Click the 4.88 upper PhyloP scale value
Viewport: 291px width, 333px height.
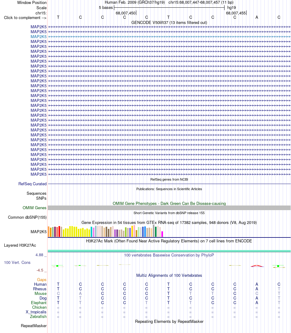pyautogui.click(x=40, y=255)
